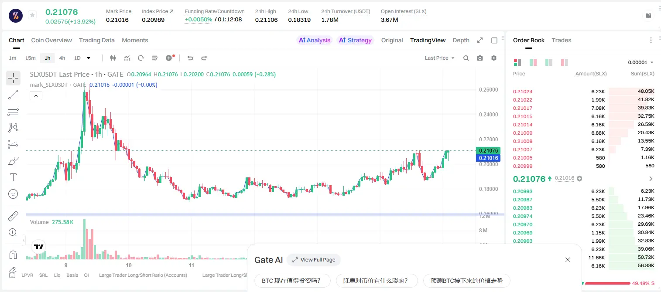Click the SLX coin logo icon
The width and height of the screenshot is (661, 292).
point(16,15)
